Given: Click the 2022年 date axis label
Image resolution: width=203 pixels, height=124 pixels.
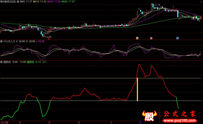Looking at the screenshot, I should pos(4,122).
